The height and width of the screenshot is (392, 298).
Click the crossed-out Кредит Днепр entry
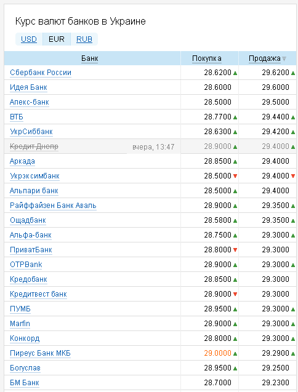(34, 146)
